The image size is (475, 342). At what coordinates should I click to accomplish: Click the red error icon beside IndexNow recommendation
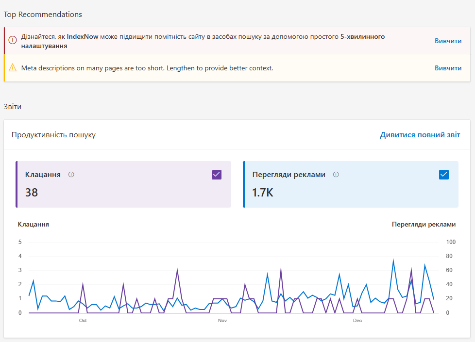click(x=13, y=37)
